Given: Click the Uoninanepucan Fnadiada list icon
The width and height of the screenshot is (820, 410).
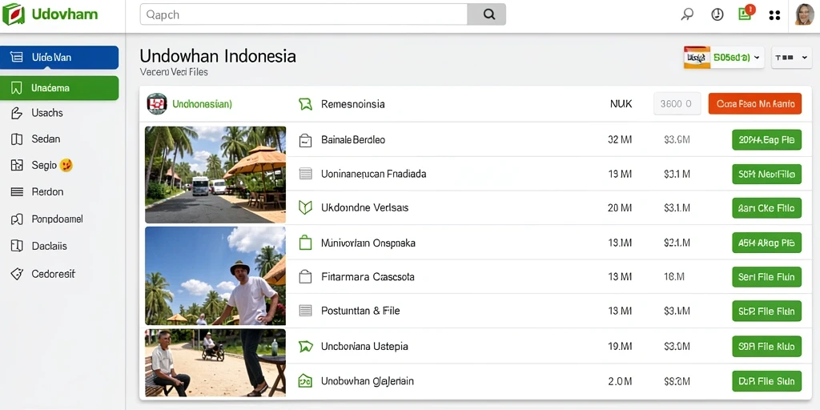Looking at the screenshot, I should pos(305,174).
